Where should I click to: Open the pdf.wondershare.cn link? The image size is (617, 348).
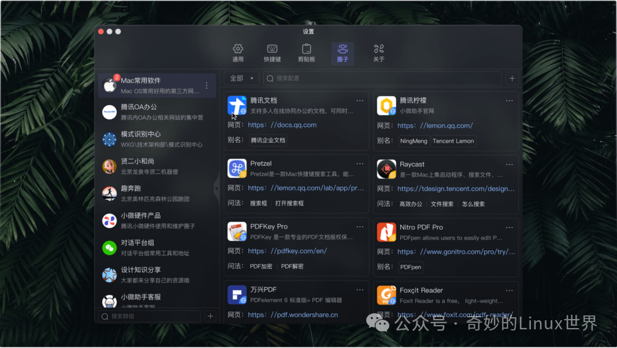coord(293,315)
